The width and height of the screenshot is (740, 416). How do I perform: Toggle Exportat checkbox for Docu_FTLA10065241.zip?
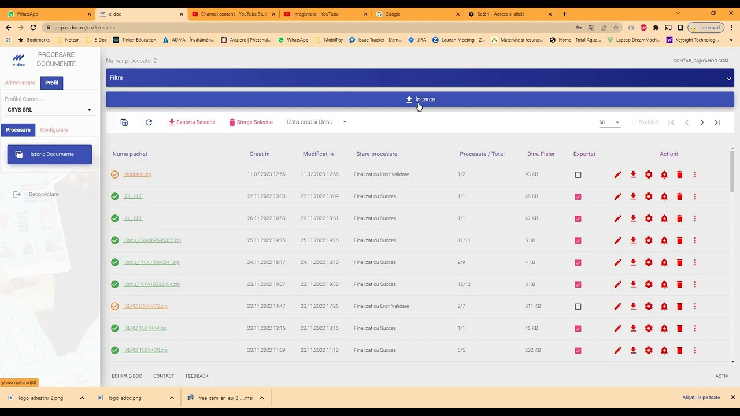[578, 263]
